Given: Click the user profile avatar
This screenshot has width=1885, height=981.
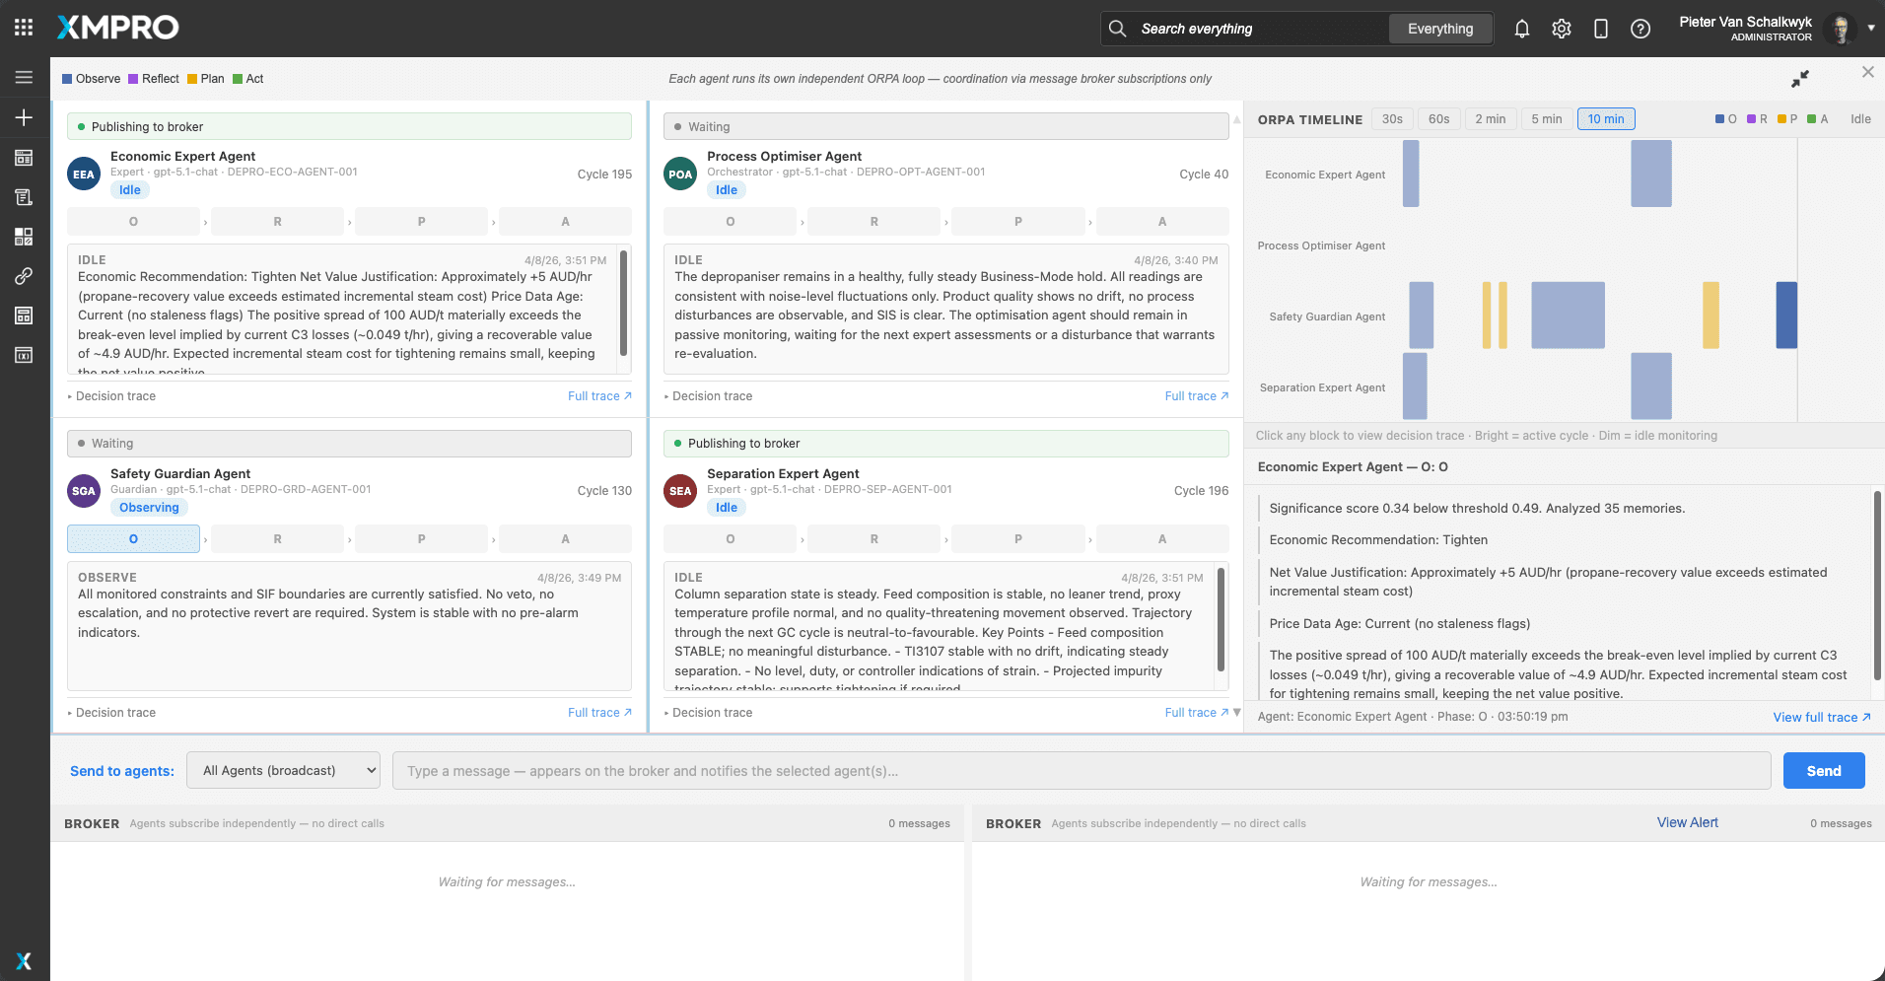Looking at the screenshot, I should click(x=1840, y=29).
